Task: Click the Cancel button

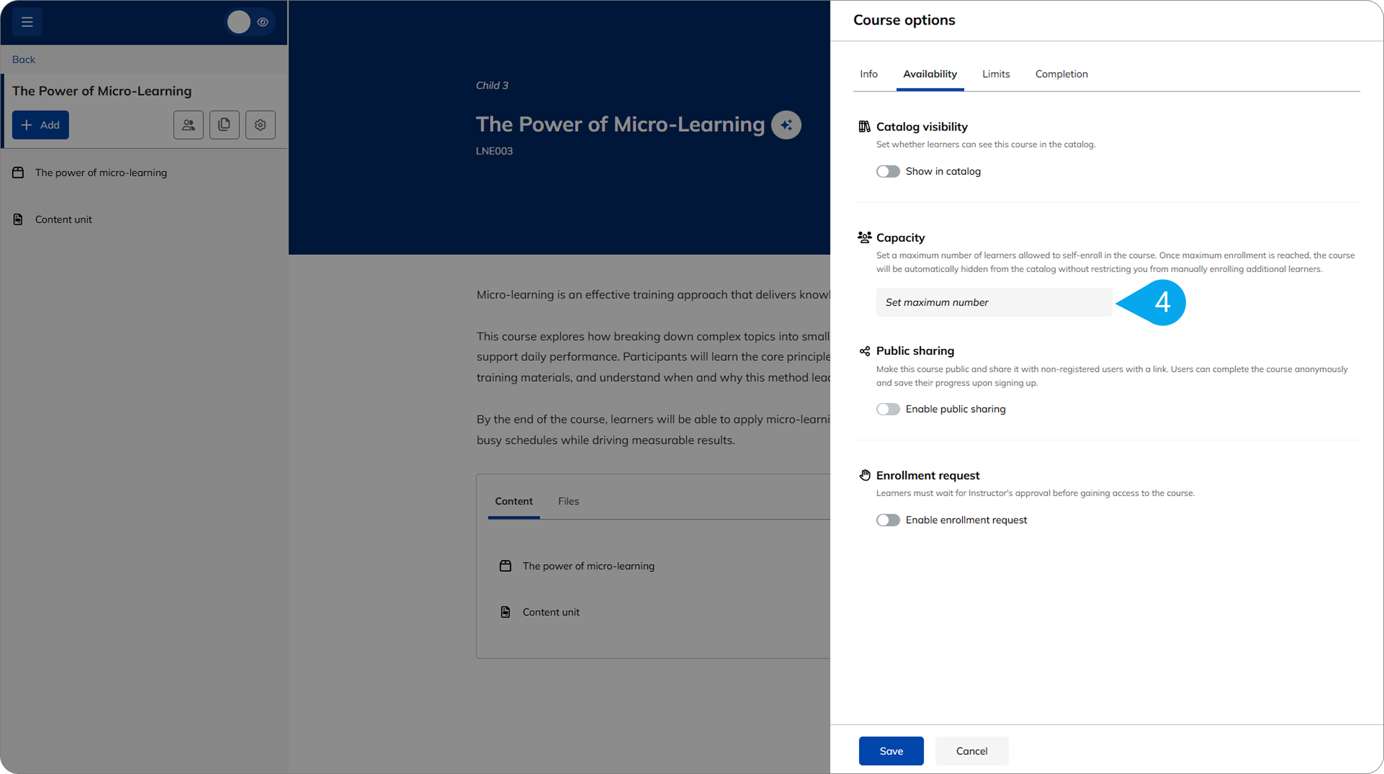Action: coord(972,751)
